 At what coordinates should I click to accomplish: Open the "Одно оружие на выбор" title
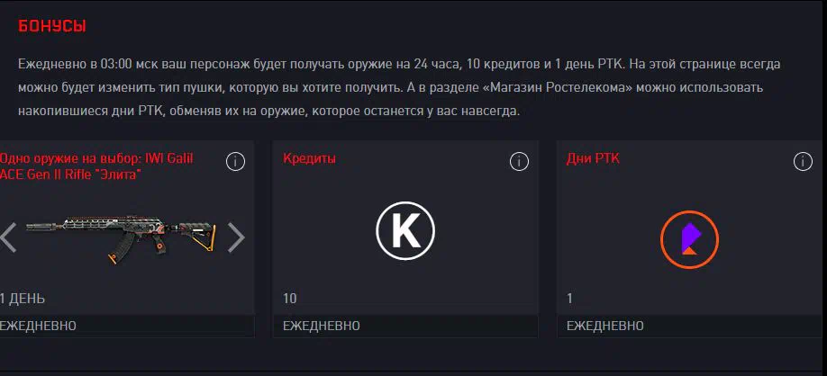(96, 166)
